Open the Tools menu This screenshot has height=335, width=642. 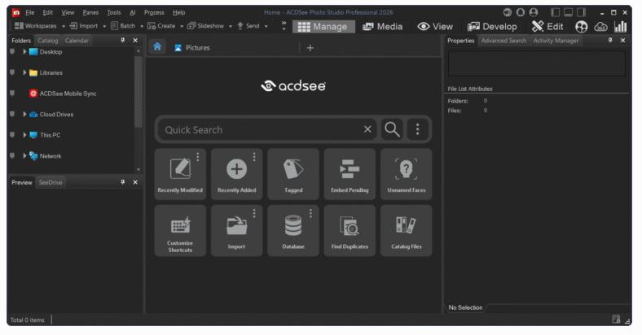(114, 12)
